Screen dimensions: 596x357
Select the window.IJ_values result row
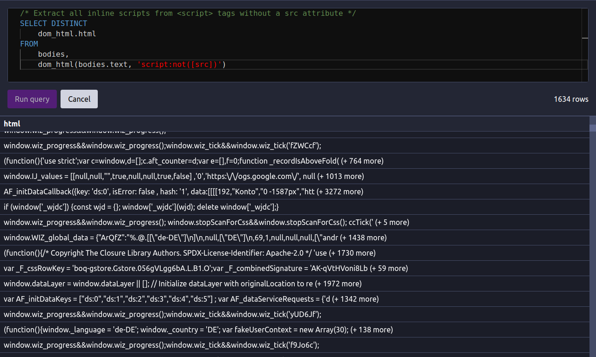pyautogui.click(x=183, y=176)
